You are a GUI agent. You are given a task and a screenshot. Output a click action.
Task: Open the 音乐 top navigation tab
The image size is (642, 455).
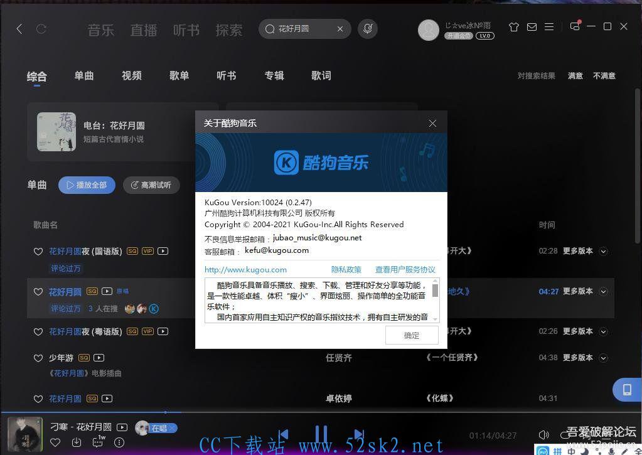[x=100, y=29]
